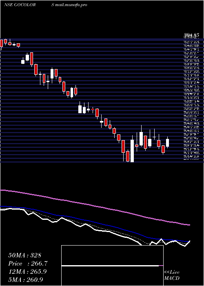Viewport: 204px width, 286px height.
Task: Click the 5MA : 260.9 text
Action: click(26, 279)
